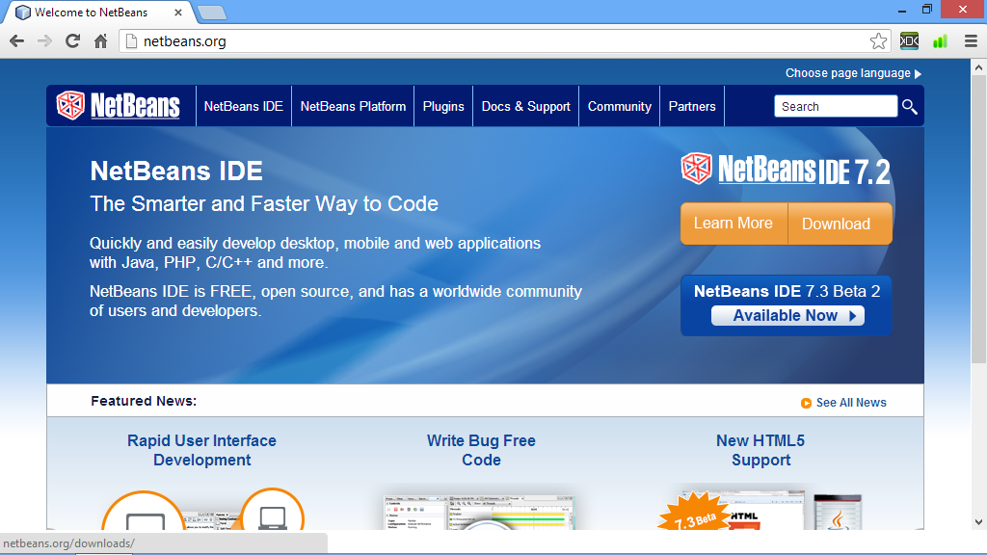Click the magnifier search icon on site
This screenshot has width=987, height=555.
[x=910, y=106]
